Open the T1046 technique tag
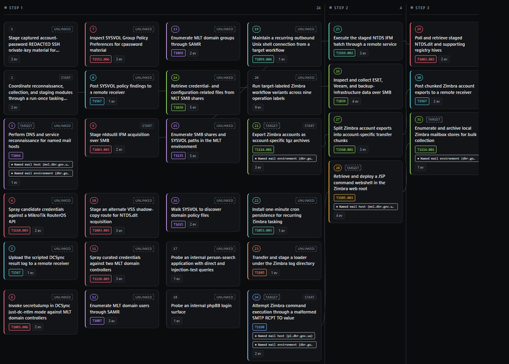The image size is (509, 364). (16, 156)
